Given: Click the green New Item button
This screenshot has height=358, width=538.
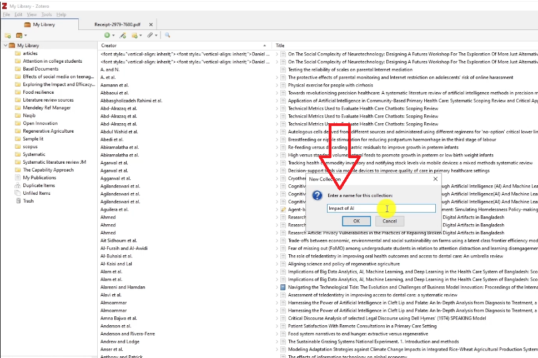Looking at the screenshot, I should click(107, 35).
